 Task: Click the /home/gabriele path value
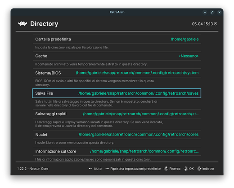tap(184, 39)
